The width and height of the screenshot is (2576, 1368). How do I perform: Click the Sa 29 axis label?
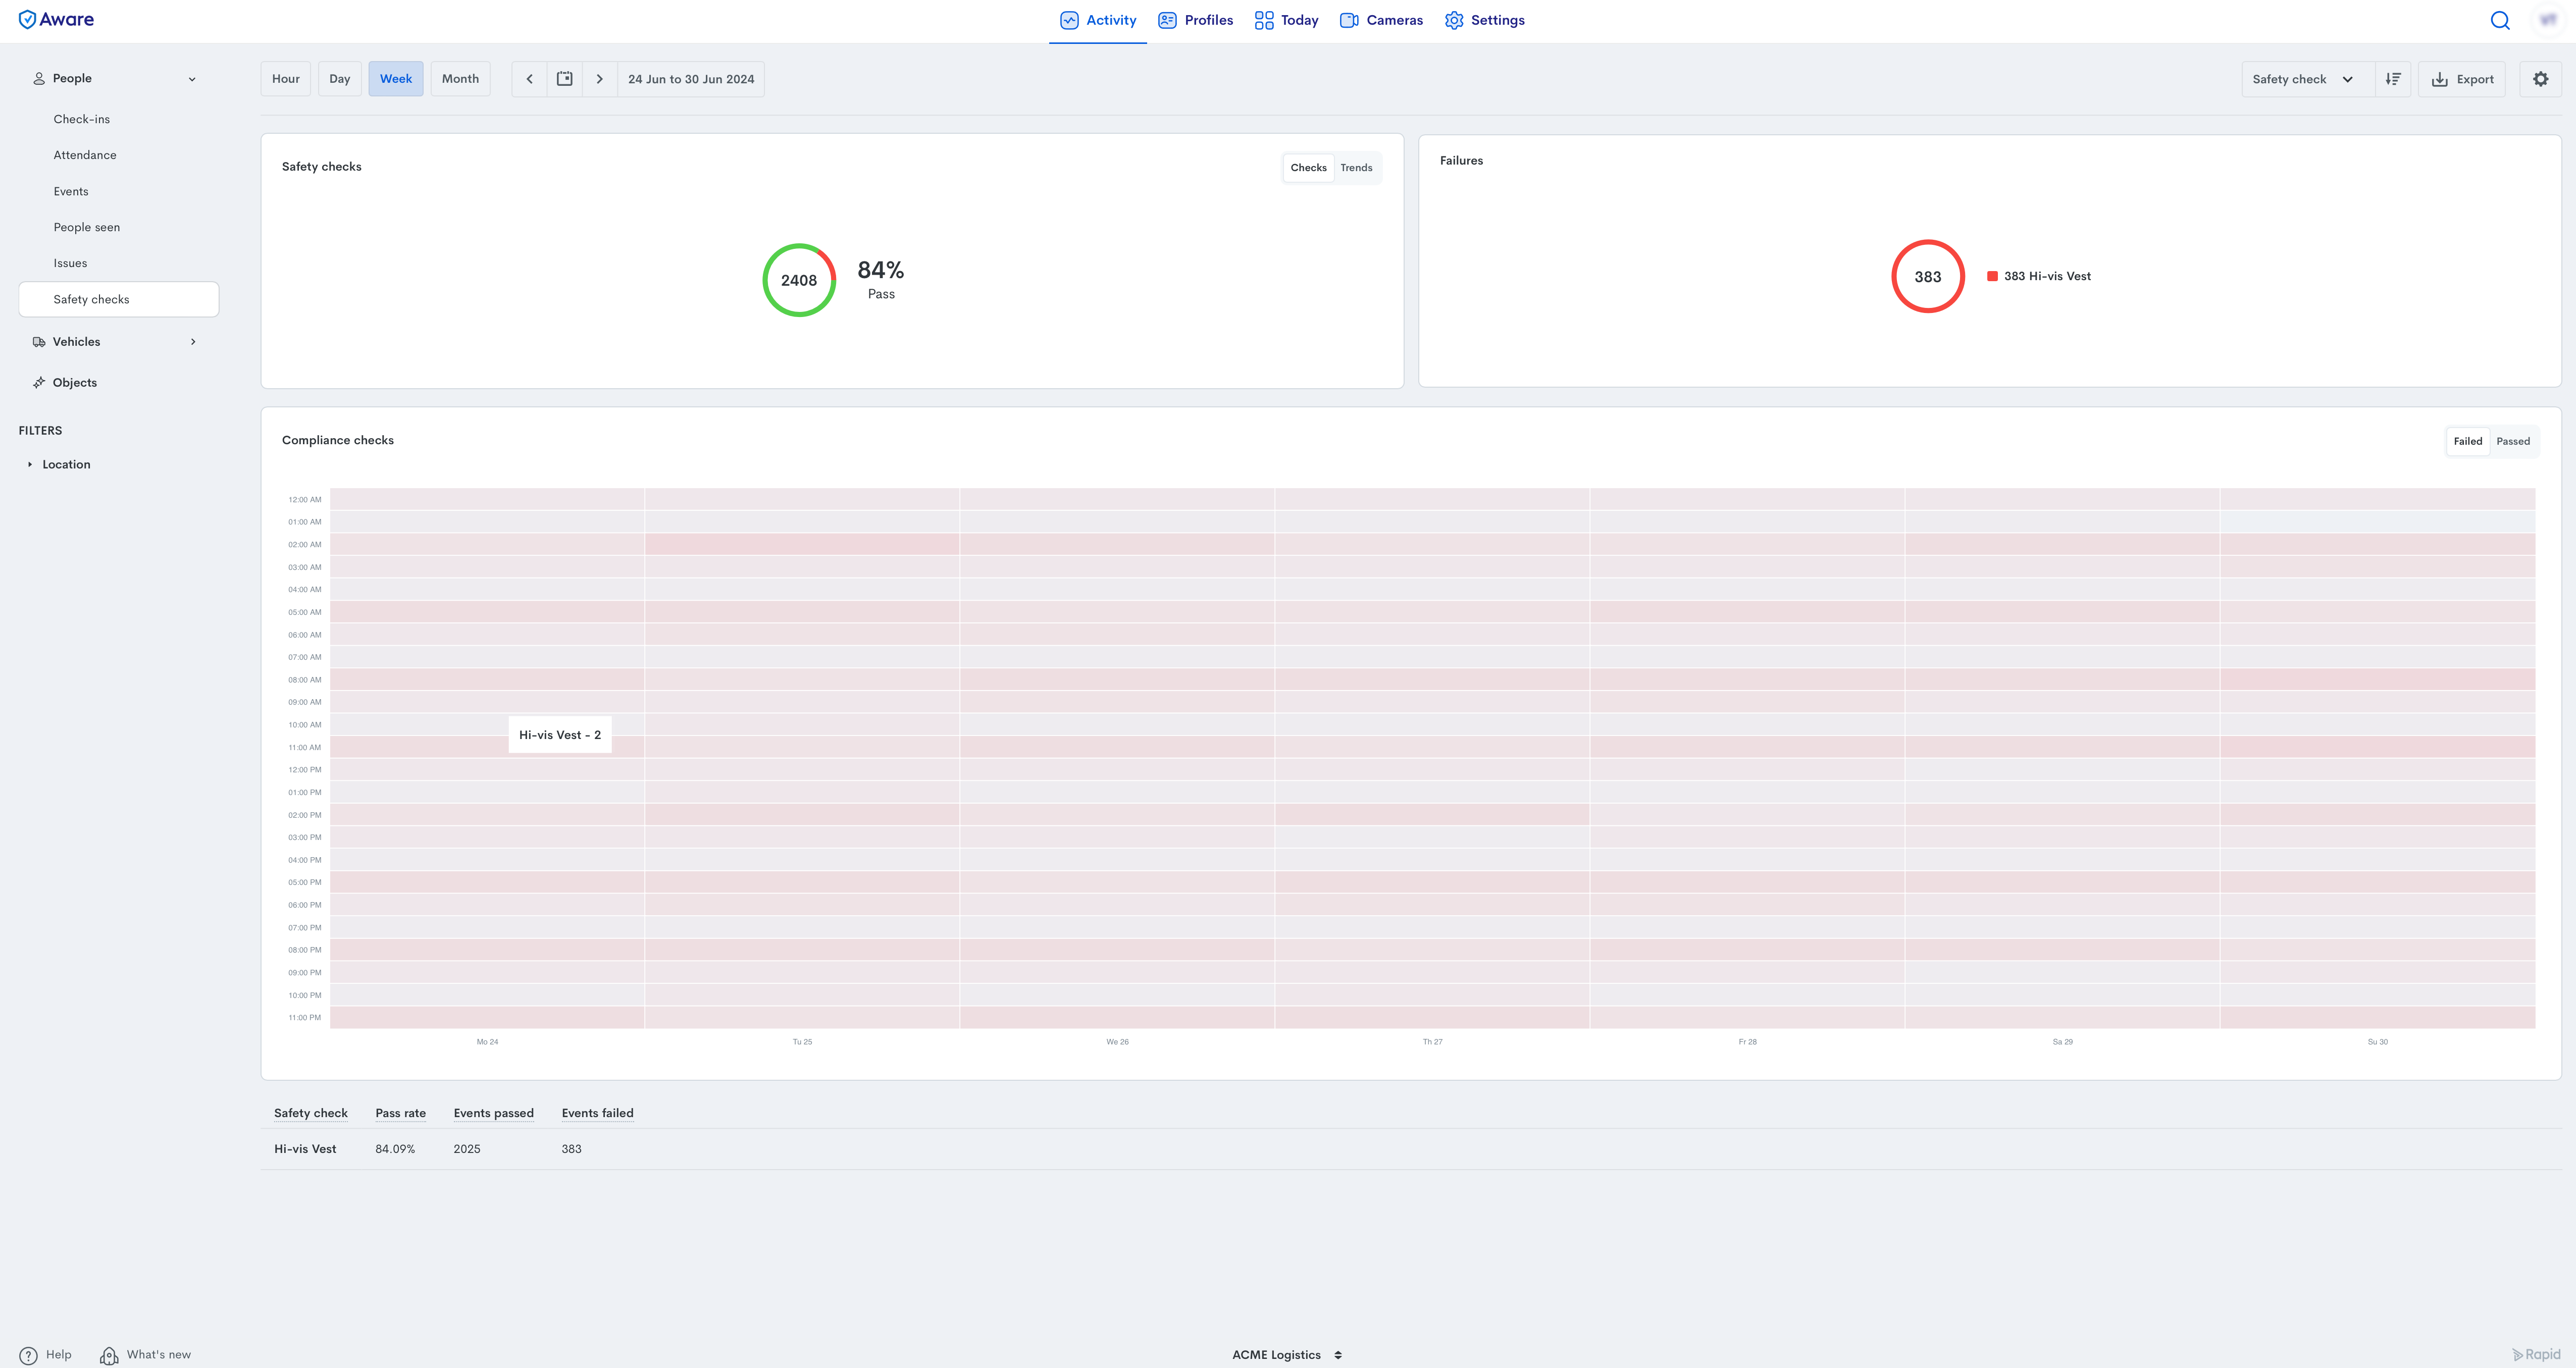click(2062, 1042)
